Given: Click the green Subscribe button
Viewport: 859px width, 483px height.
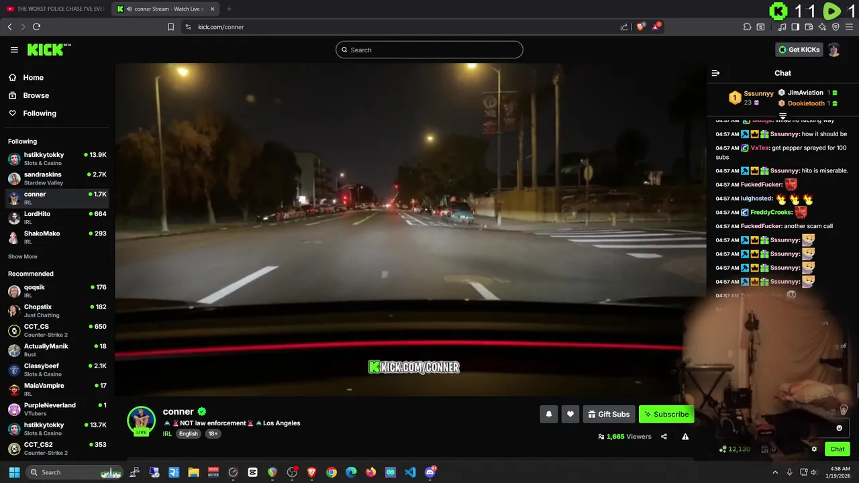Looking at the screenshot, I should click(x=666, y=415).
